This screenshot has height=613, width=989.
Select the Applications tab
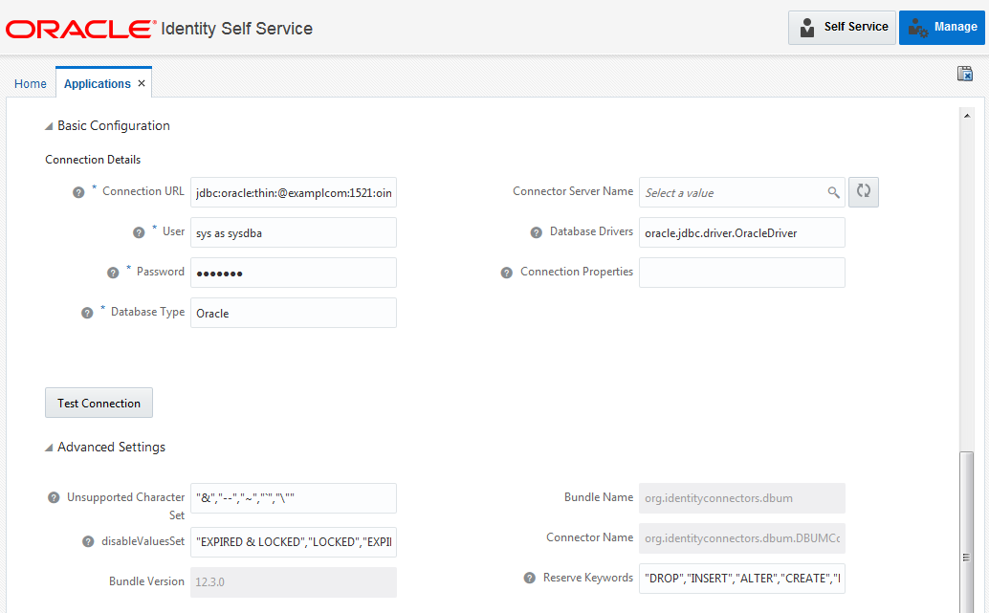point(97,83)
